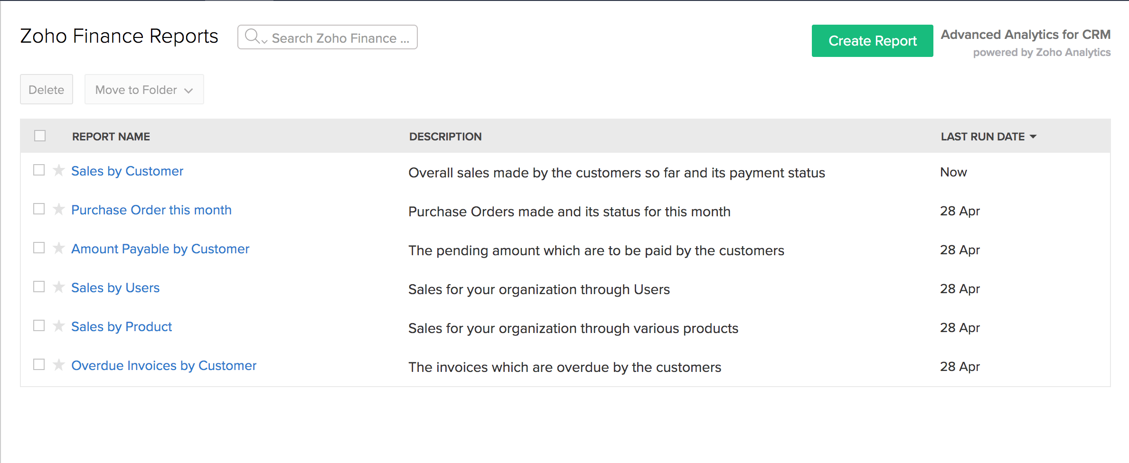This screenshot has width=1129, height=463.
Task: Click star icon beside Sales by Product
Action: coord(59,326)
